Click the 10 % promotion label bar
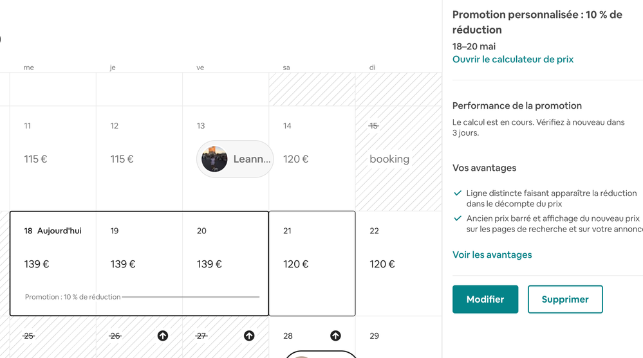 (73, 297)
